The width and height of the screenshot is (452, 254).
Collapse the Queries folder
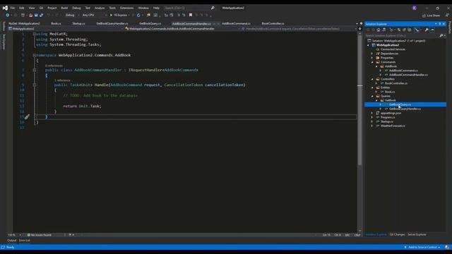(372, 96)
